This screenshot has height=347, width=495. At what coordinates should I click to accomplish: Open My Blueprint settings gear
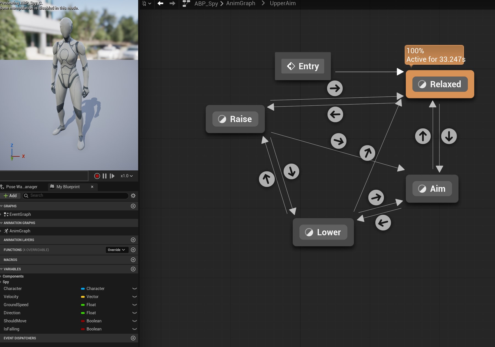click(133, 196)
